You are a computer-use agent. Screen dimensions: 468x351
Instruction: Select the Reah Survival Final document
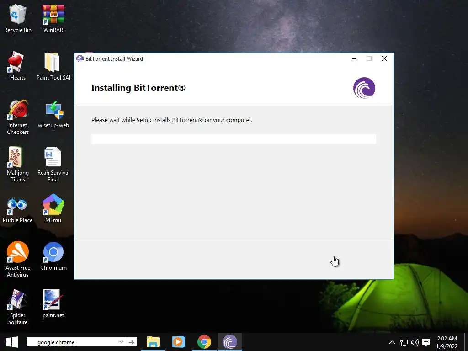[53, 165]
